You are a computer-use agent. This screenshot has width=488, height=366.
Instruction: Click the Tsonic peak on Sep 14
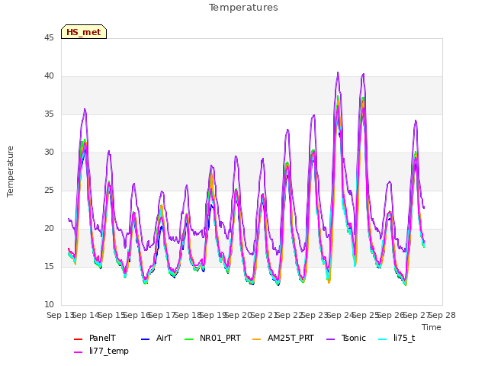pos(85,109)
